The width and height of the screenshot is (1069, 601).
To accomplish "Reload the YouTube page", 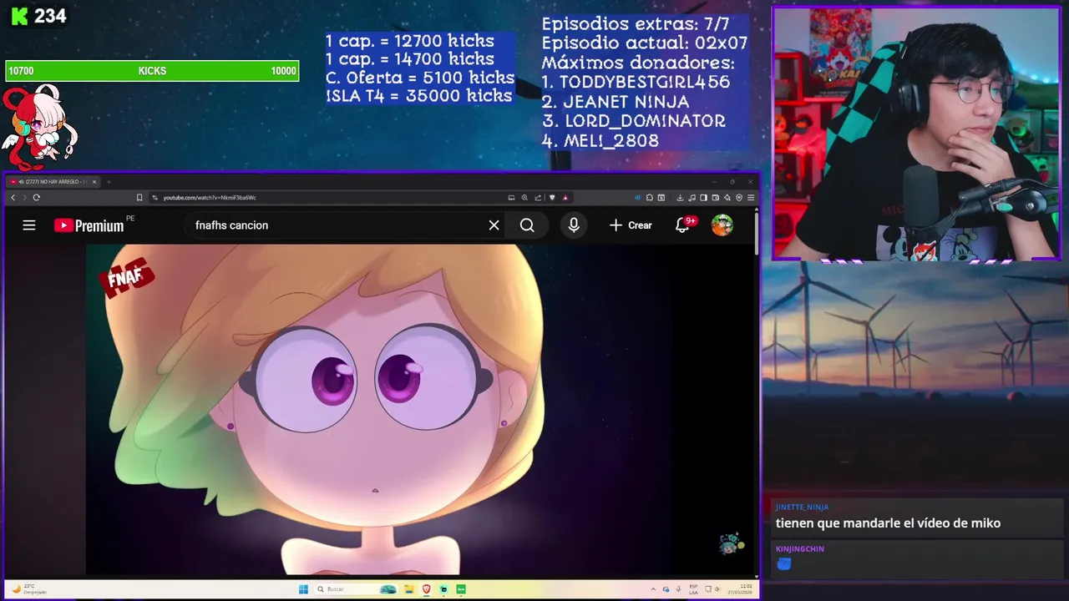I will coord(36,198).
